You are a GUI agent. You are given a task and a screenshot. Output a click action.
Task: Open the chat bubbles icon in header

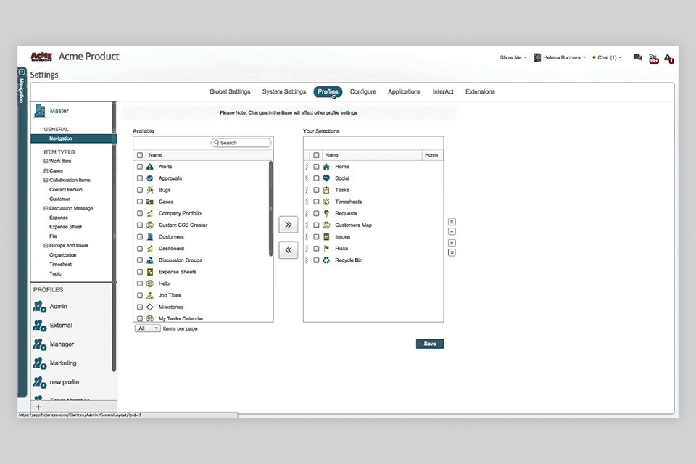pos(638,57)
